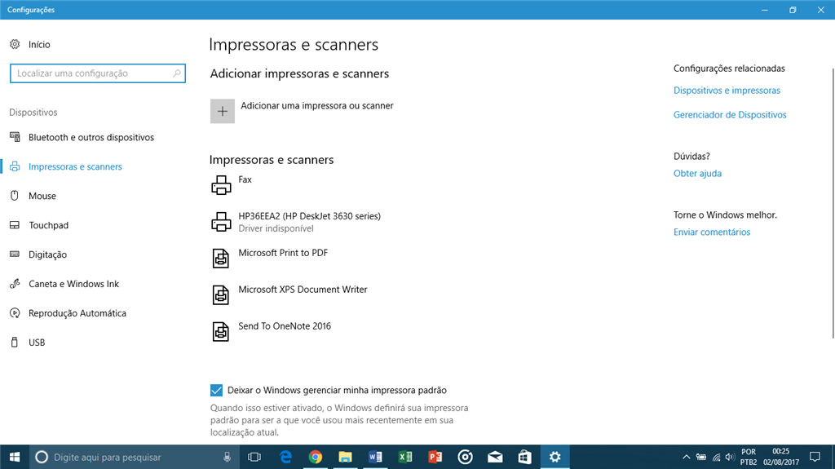
Task: Click the Caneta e Windows Ink pen icon
Action: pyautogui.click(x=15, y=284)
